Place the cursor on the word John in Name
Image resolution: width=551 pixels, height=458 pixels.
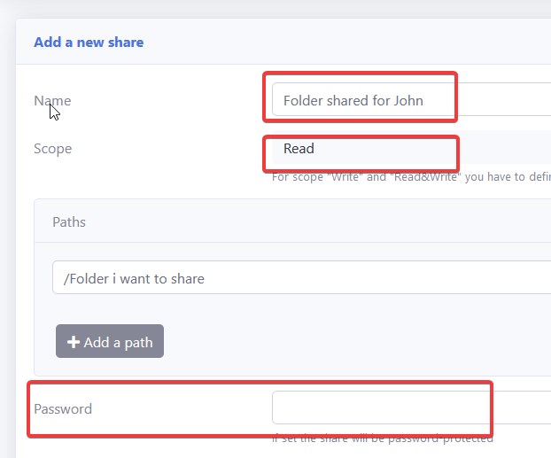408,100
